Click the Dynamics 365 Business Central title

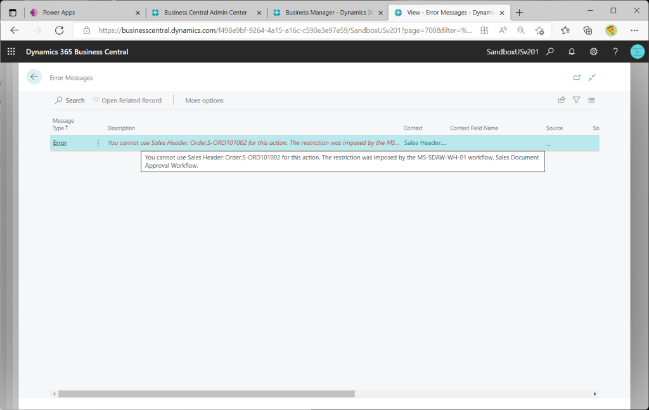click(x=77, y=52)
